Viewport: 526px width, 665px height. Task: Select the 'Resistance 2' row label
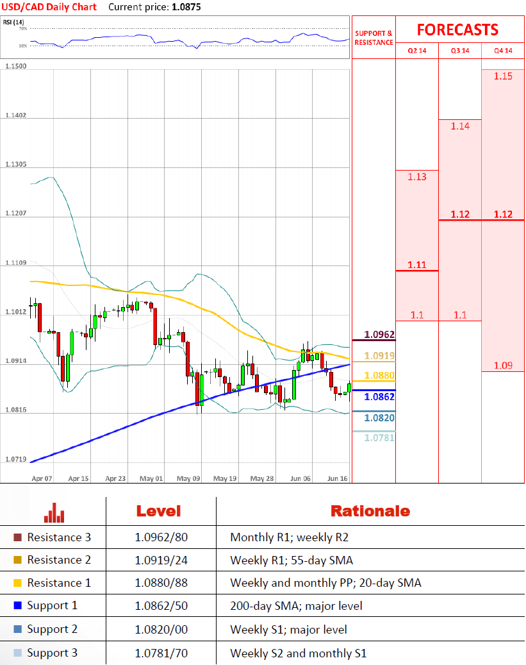click(x=59, y=560)
